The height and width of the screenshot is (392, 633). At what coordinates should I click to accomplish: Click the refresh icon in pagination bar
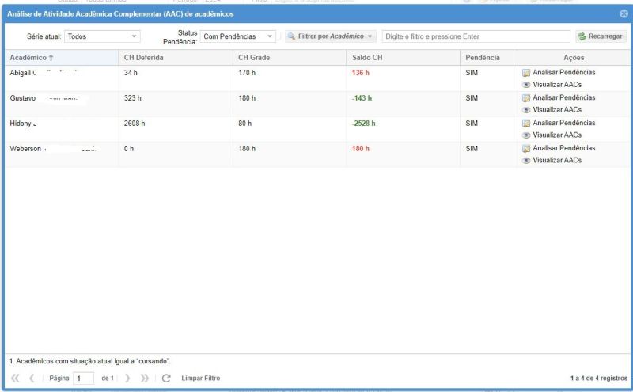(x=166, y=379)
